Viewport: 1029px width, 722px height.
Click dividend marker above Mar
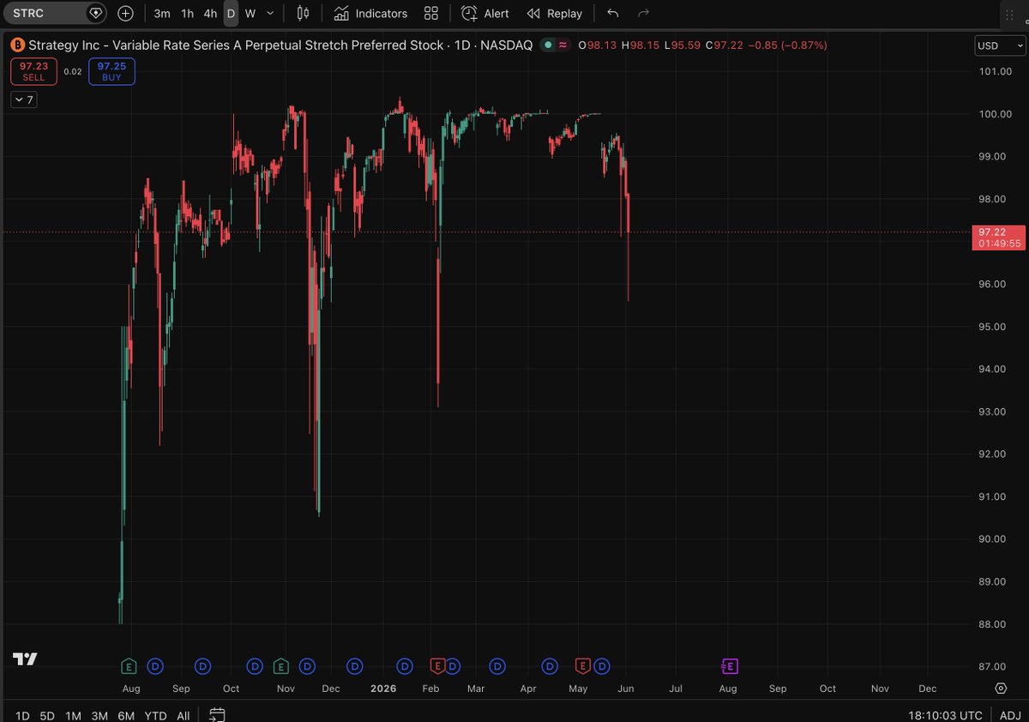(497, 666)
